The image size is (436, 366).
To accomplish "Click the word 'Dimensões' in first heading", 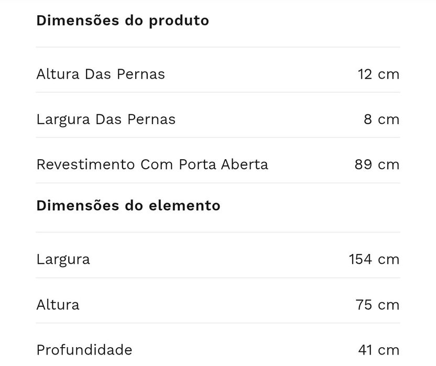I will (x=78, y=20).
